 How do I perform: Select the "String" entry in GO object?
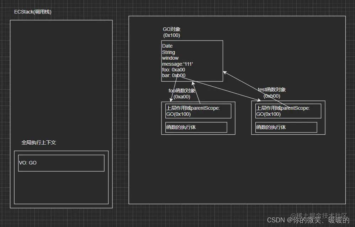[169, 52]
